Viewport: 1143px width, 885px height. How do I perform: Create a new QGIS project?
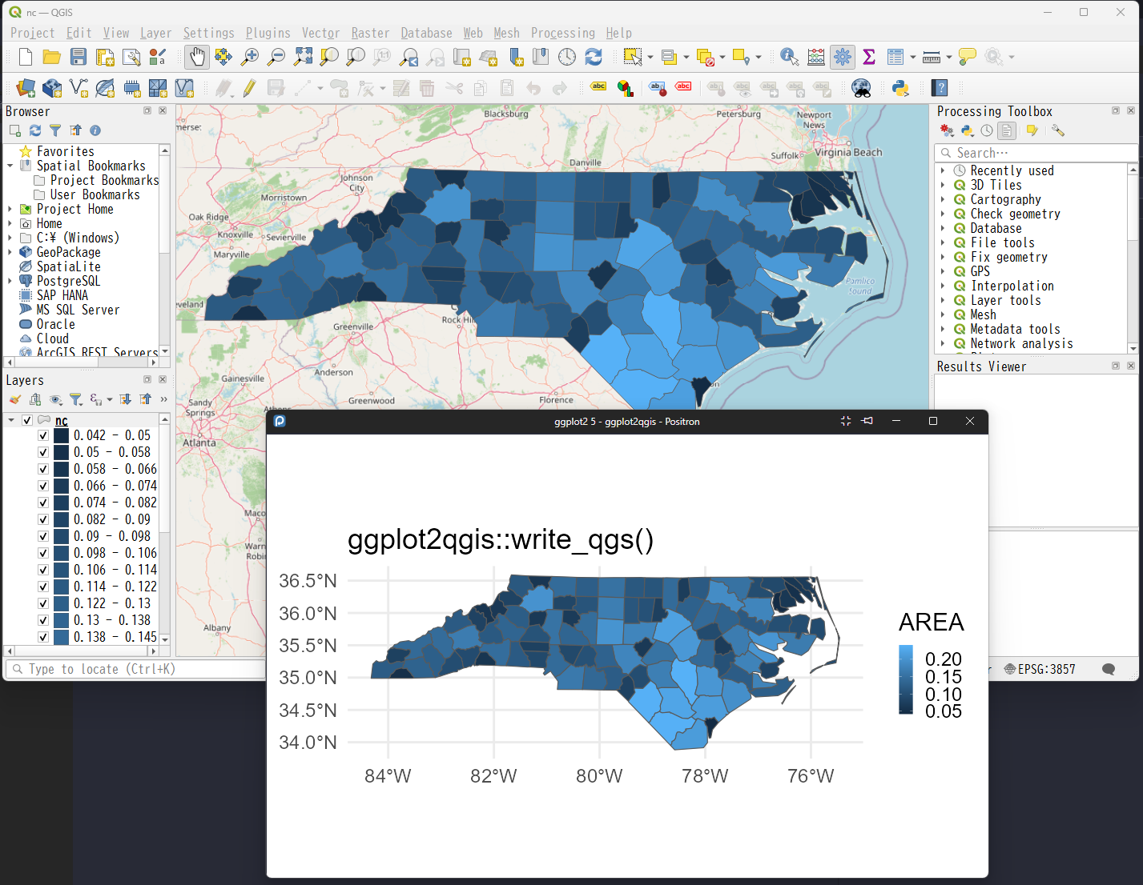[x=26, y=57]
